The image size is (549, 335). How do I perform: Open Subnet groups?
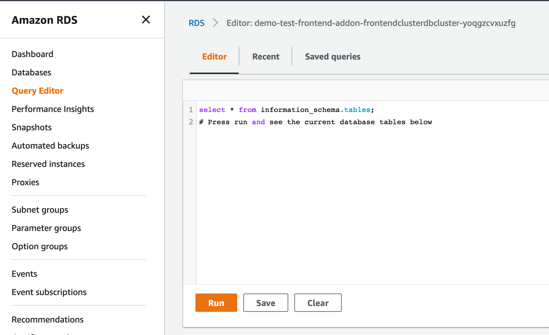pyautogui.click(x=40, y=210)
